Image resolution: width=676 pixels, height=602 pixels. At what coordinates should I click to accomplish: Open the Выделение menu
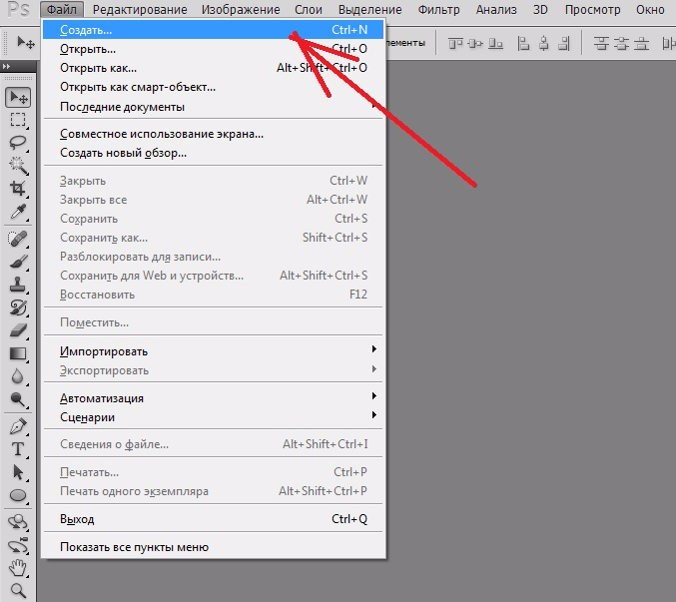pyautogui.click(x=369, y=9)
